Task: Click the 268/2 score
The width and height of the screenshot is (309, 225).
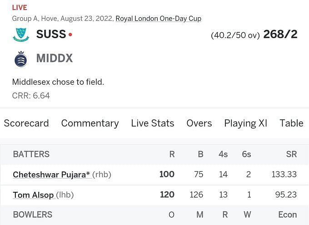Action: tap(280, 34)
